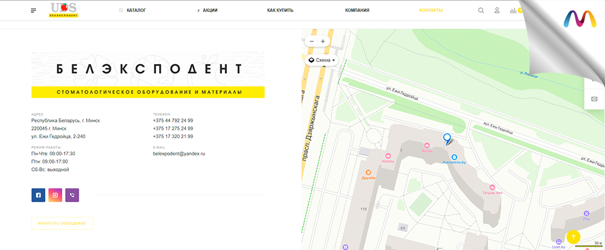Open the Facebook social icon
605x250 pixels.
(38, 195)
